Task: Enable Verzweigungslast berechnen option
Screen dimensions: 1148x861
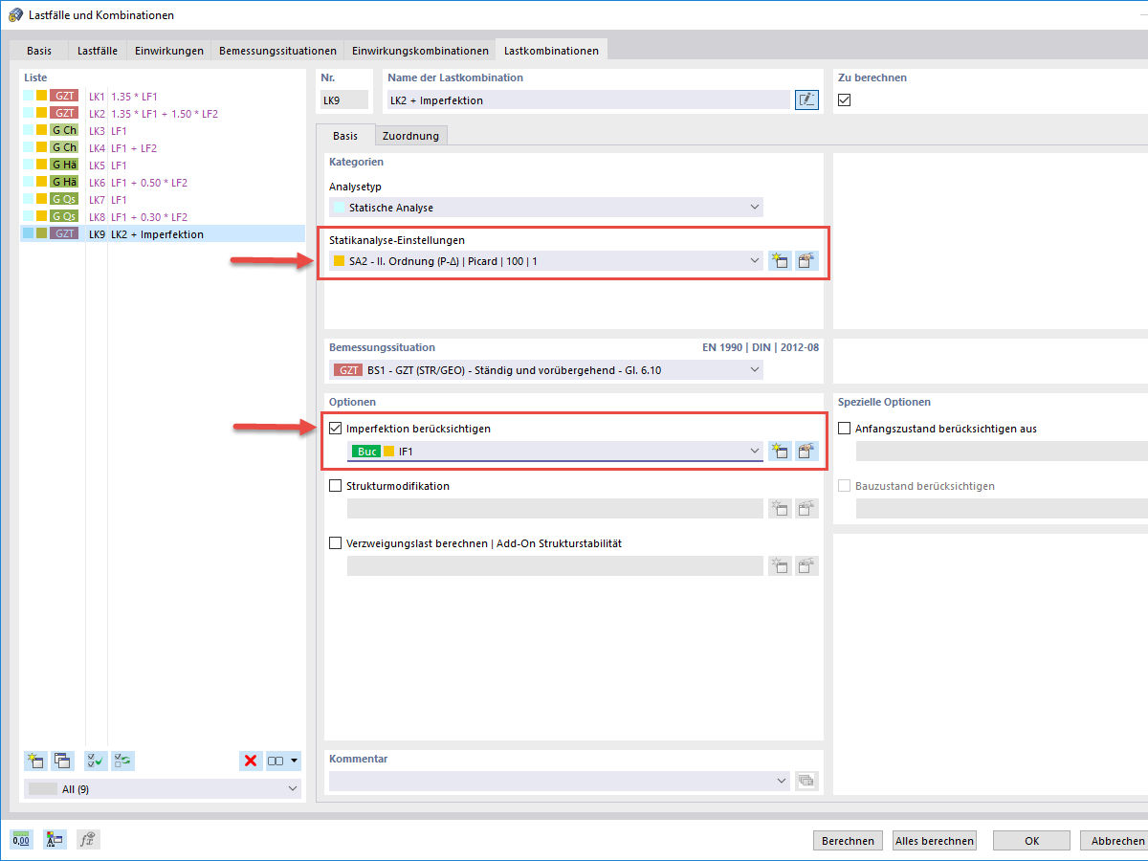Action: click(x=336, y=542)
